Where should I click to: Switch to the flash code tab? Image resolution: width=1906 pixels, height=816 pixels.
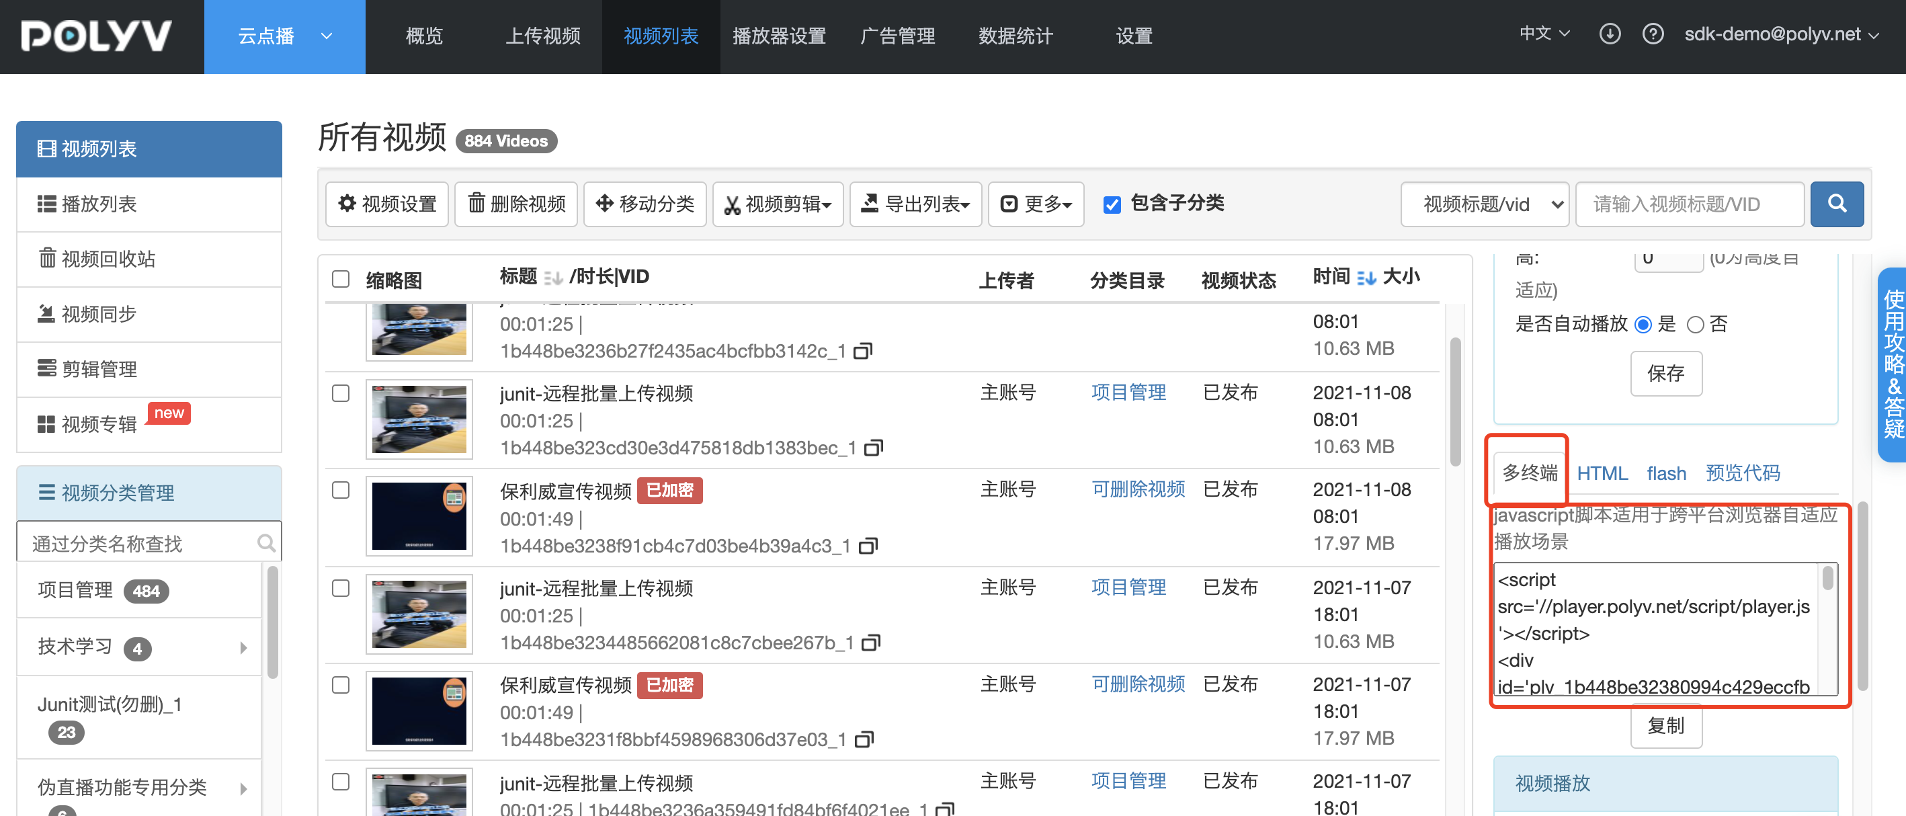(x=1666, y=473)
